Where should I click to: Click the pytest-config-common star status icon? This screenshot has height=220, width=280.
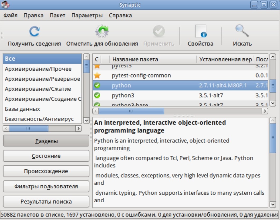[97, 75]
